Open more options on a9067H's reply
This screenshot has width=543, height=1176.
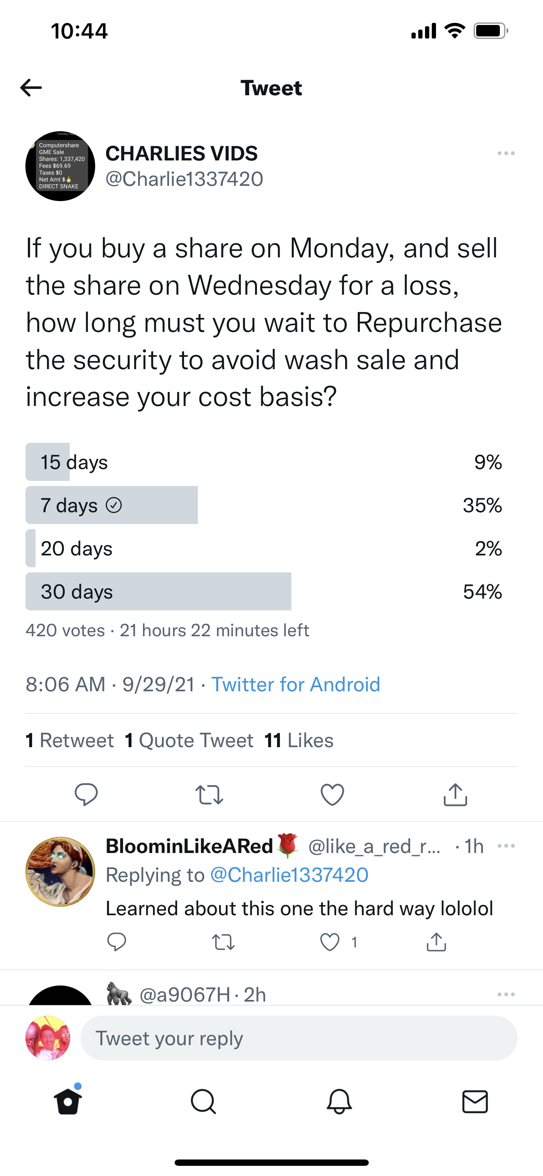tap(506, 994)
